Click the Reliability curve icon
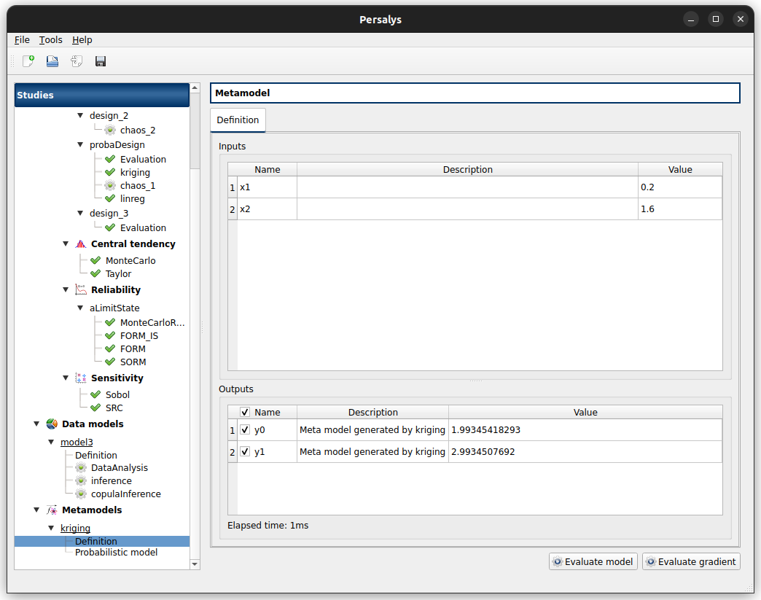Image resolution: width=761 pixels, height=600 pixels. [80, 289]
